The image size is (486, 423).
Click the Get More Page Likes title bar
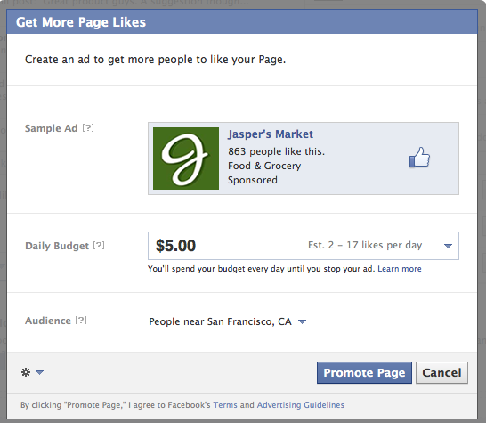242,21
